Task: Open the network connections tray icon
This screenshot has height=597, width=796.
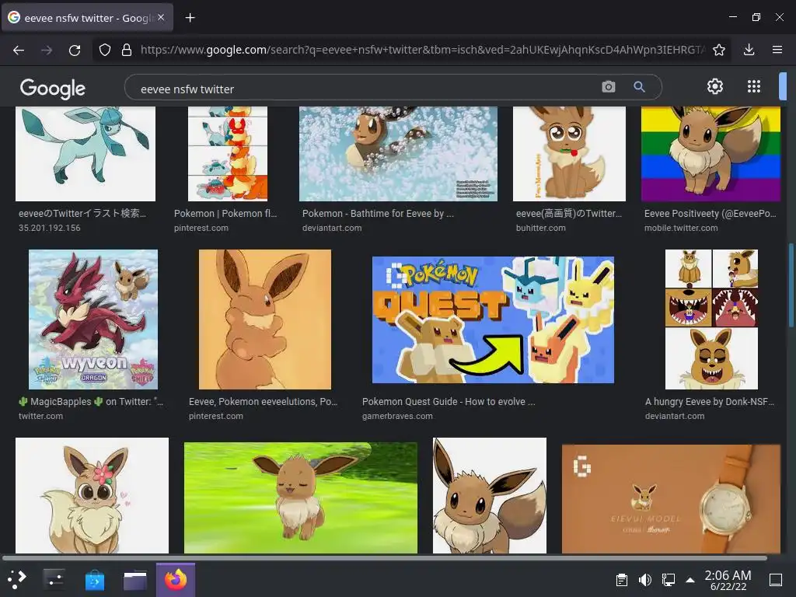Action: 668,580
